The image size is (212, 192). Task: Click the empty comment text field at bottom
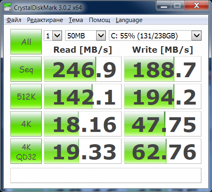tap(106, 175)
